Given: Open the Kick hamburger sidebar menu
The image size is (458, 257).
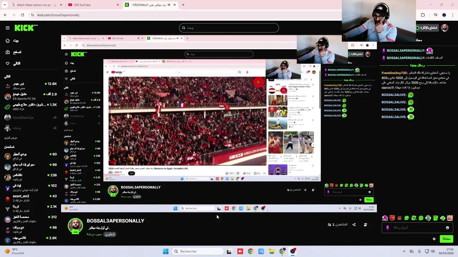Looking at the screenshot, I should (8, 28).
